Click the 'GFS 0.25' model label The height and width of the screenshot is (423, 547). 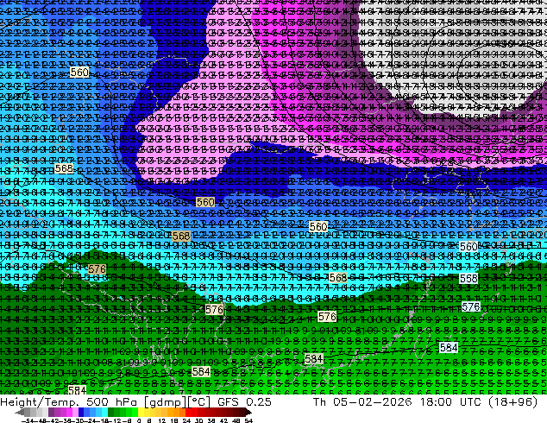(x=244, y=402)
